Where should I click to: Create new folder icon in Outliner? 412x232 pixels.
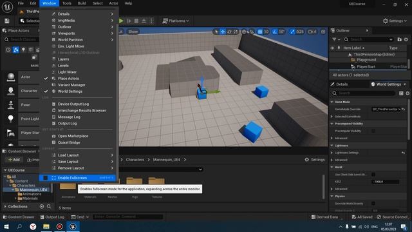point(399,39)
